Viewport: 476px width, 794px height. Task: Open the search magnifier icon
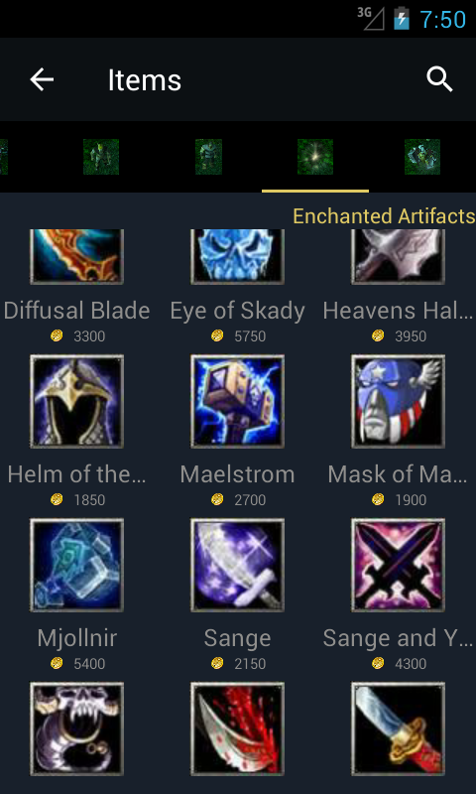(x=439, y=80)
